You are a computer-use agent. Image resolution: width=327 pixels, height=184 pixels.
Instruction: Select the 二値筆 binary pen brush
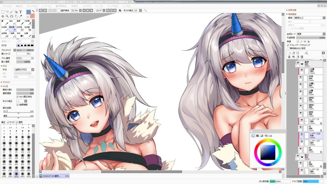point(12,35)
